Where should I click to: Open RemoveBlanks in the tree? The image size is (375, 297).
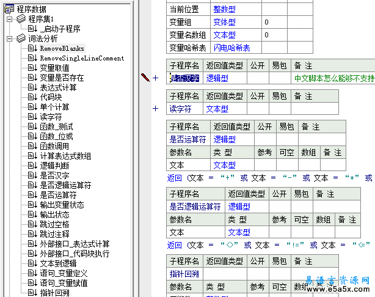(x=62, y=48)
